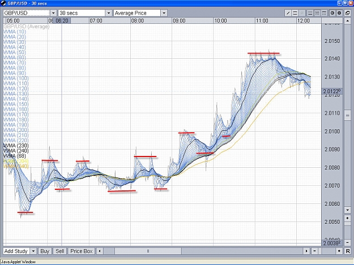354x265 pixels.
Task: Click the 2.0122 current price marker
Action: click(332, 91)
